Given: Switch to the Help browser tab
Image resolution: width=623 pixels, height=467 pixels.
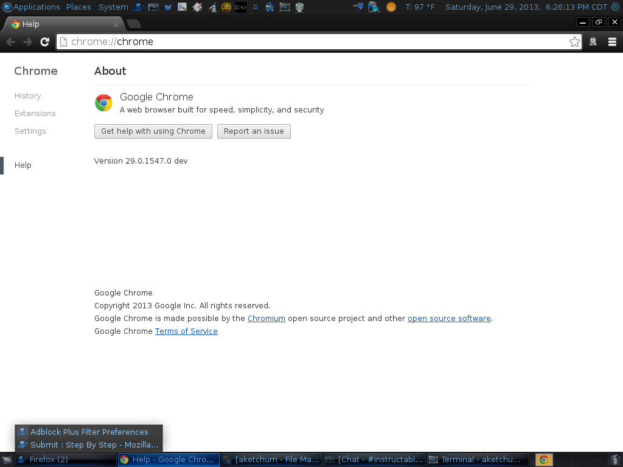Looking at the screenshot, I should click(61, 24).
